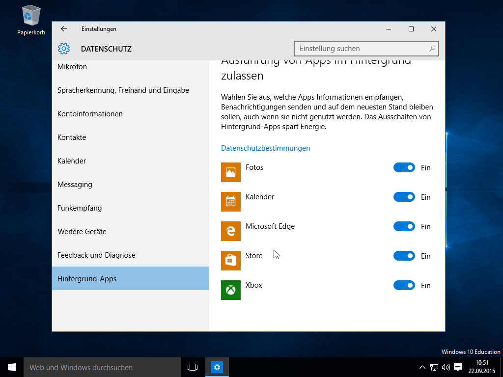Maximize the Einstellungen window
Viewport: 503px width, 377px height.
coord(411,29)
